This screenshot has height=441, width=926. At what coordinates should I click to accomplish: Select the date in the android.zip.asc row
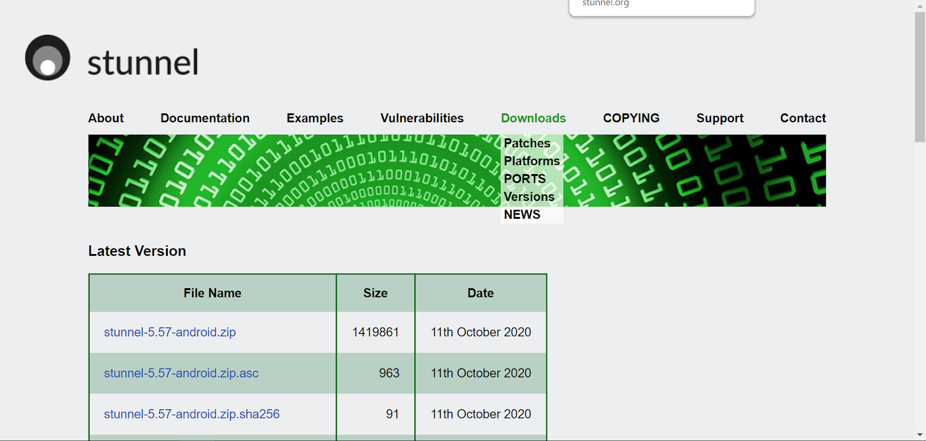[x=481, y=373]
